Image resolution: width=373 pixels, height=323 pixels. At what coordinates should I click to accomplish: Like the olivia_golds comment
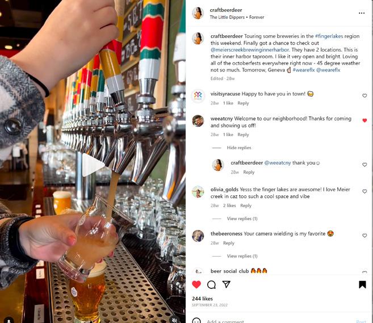(364, 191)
